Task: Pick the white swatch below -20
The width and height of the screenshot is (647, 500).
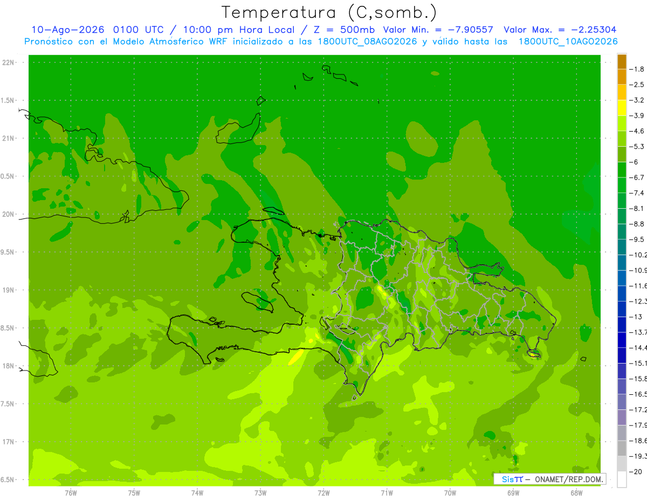Action: pos(622,480)
